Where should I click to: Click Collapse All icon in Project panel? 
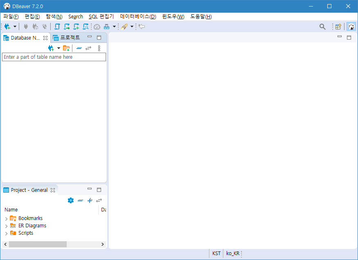pyautogui.click(x=80, y=200)
